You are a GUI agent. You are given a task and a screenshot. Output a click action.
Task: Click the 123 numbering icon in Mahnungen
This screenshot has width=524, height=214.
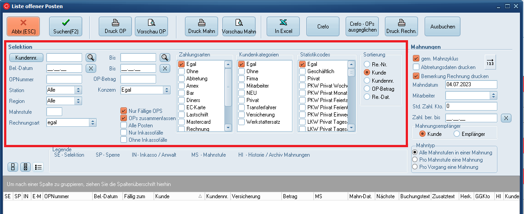[x=491, y=62]
